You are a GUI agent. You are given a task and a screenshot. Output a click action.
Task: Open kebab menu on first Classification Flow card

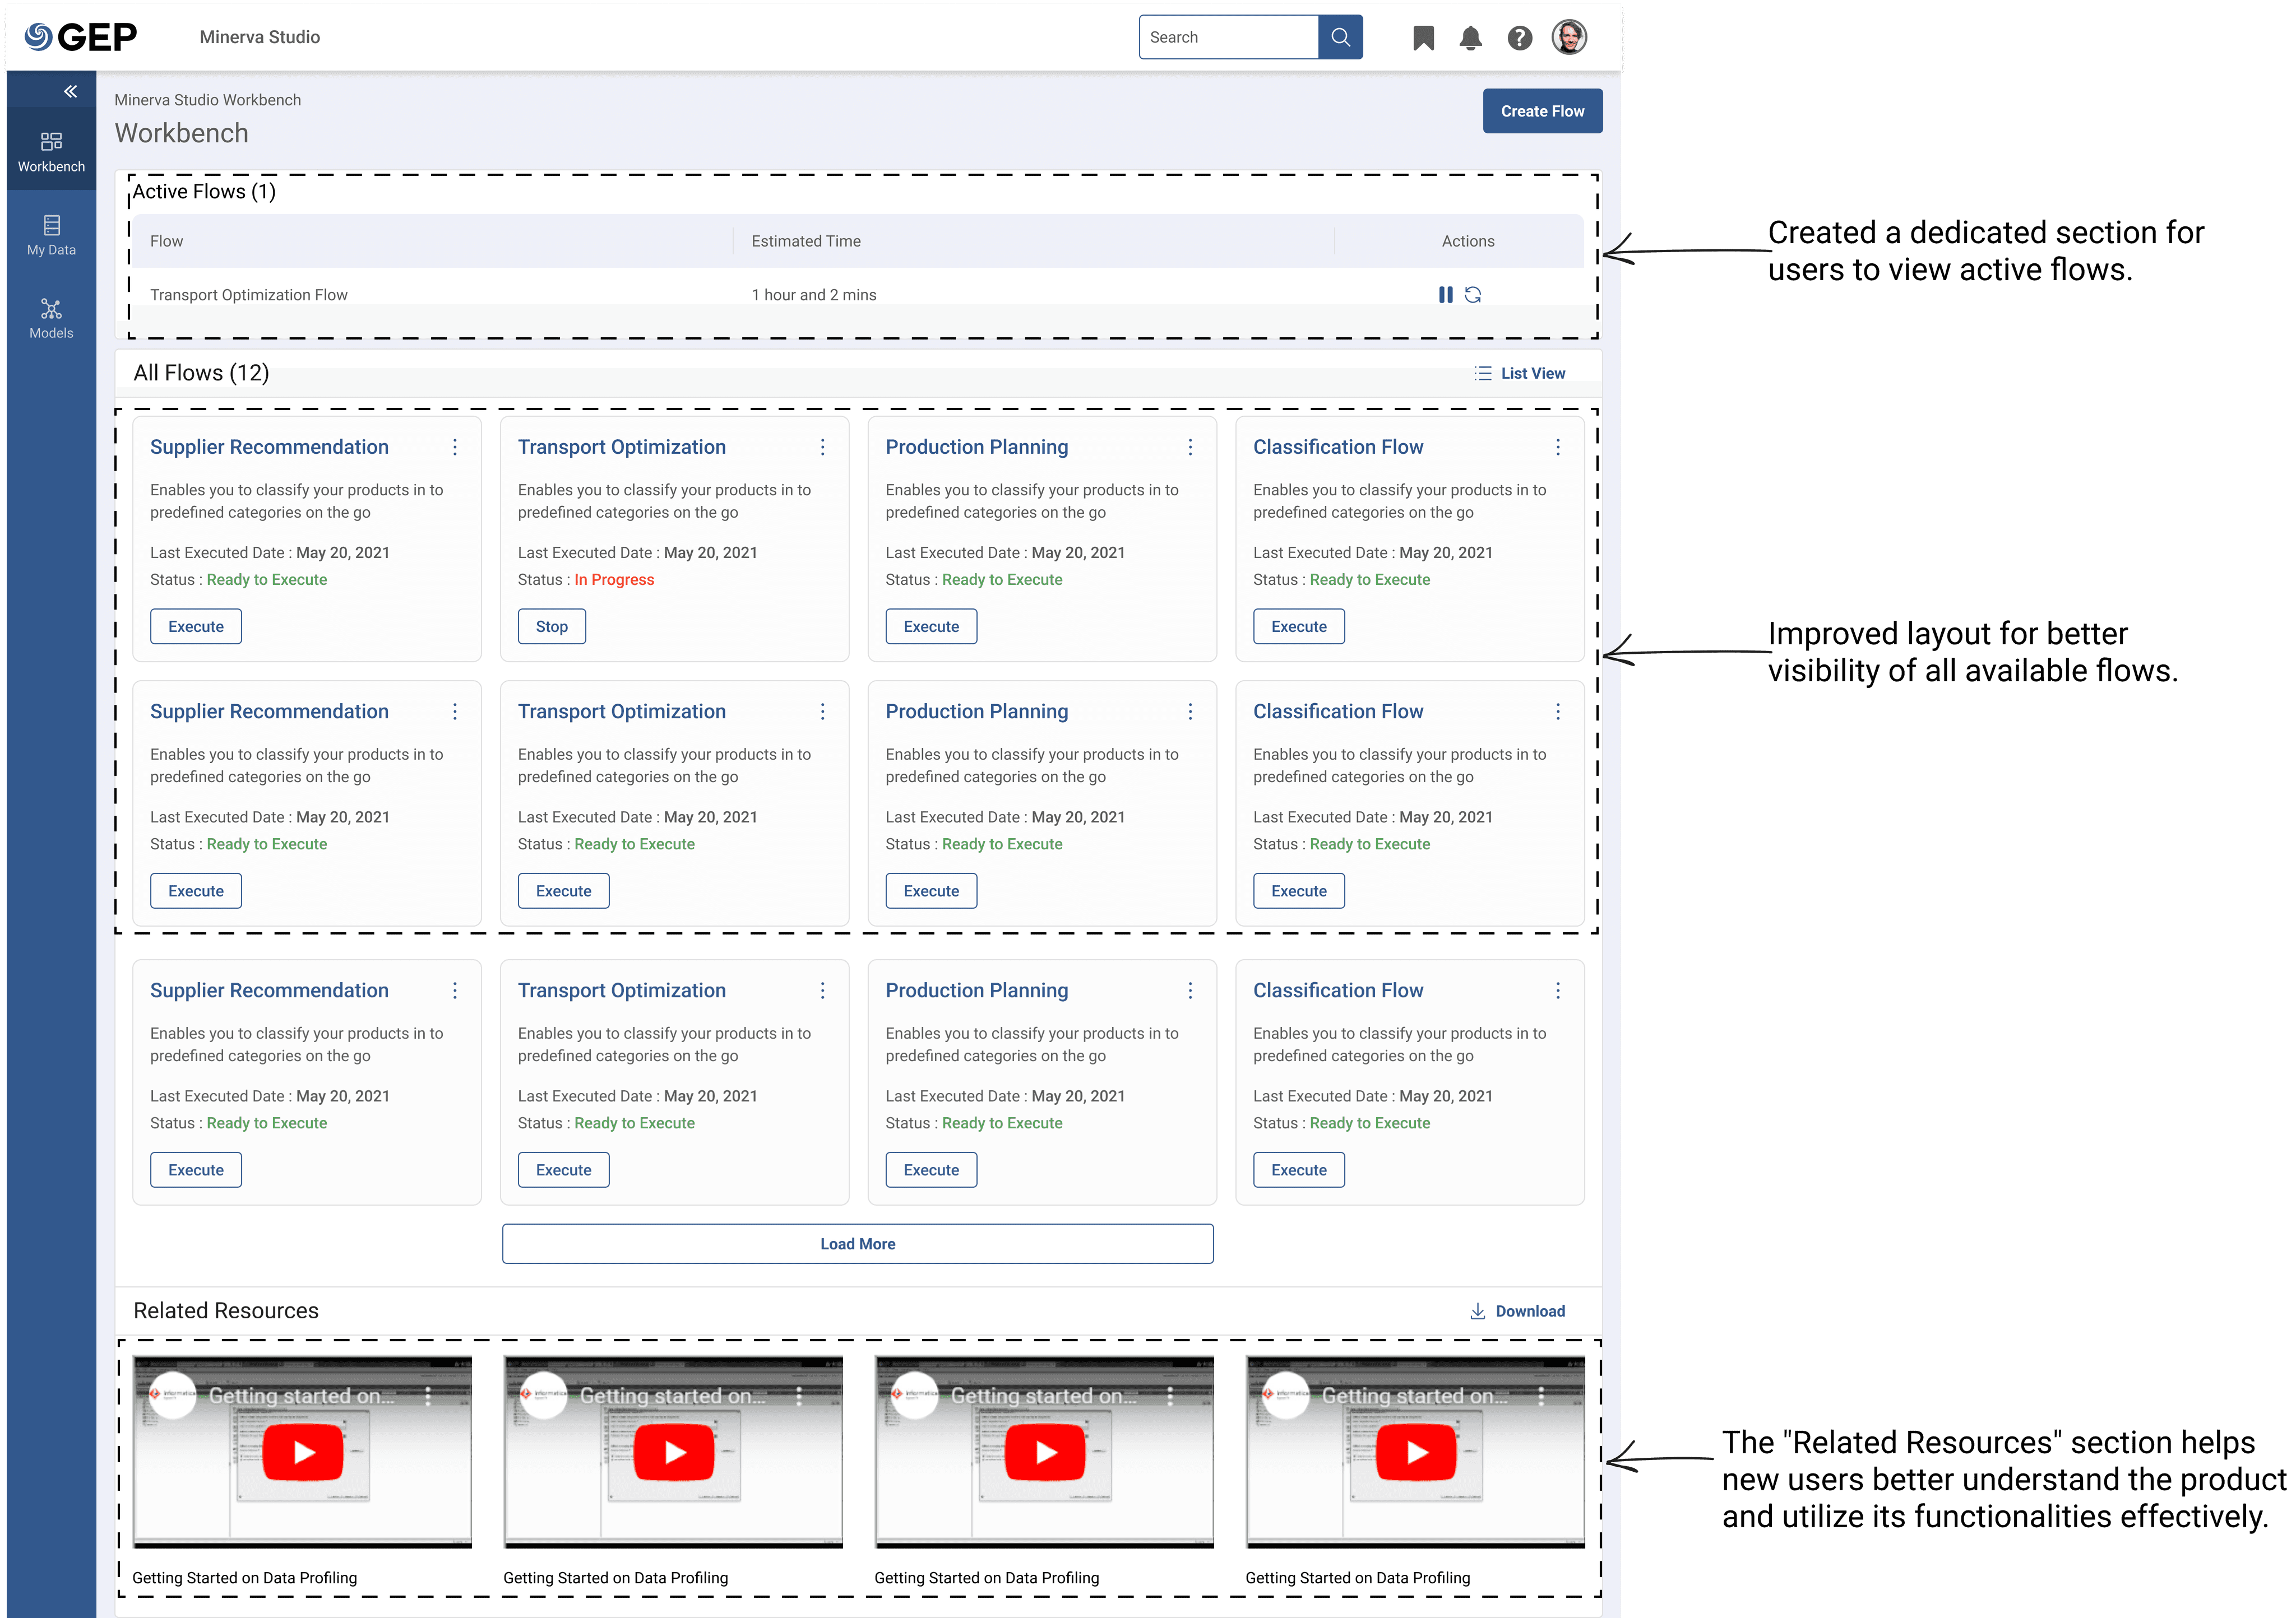click(1558, 447)
